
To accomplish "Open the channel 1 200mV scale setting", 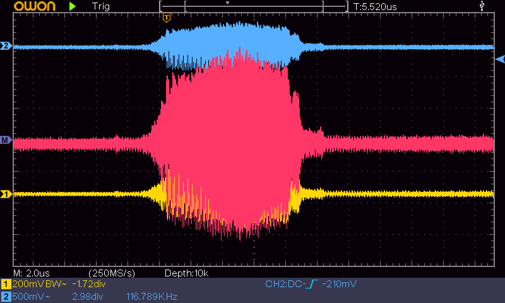I will pyautogui.click(x=30, y=285).
